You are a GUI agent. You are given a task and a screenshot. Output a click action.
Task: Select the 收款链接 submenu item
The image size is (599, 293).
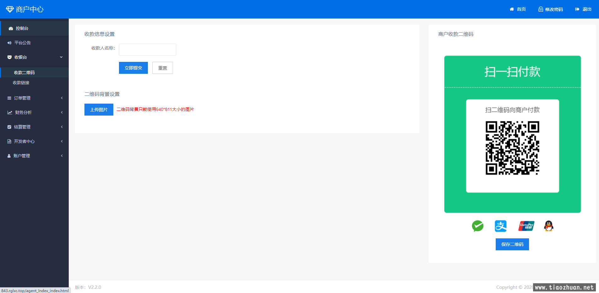coord(35,83)
